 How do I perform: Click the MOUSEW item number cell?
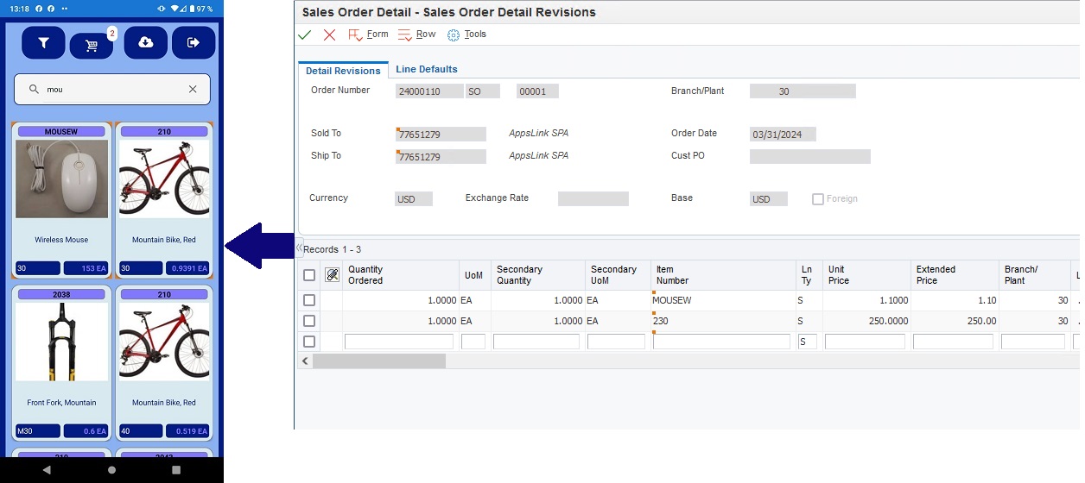tap(722, 300)
